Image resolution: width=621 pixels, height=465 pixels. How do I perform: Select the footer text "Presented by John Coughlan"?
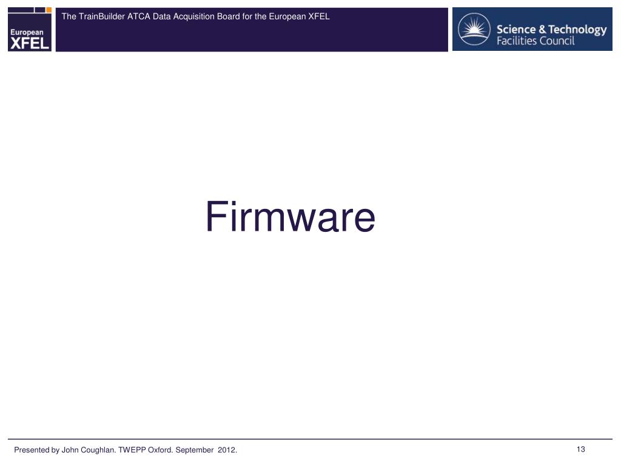(64, 450)
